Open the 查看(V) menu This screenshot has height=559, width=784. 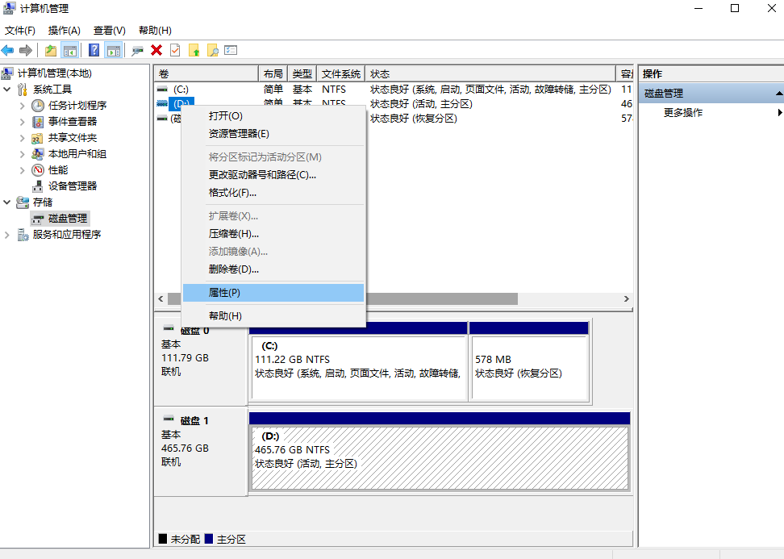110,30
